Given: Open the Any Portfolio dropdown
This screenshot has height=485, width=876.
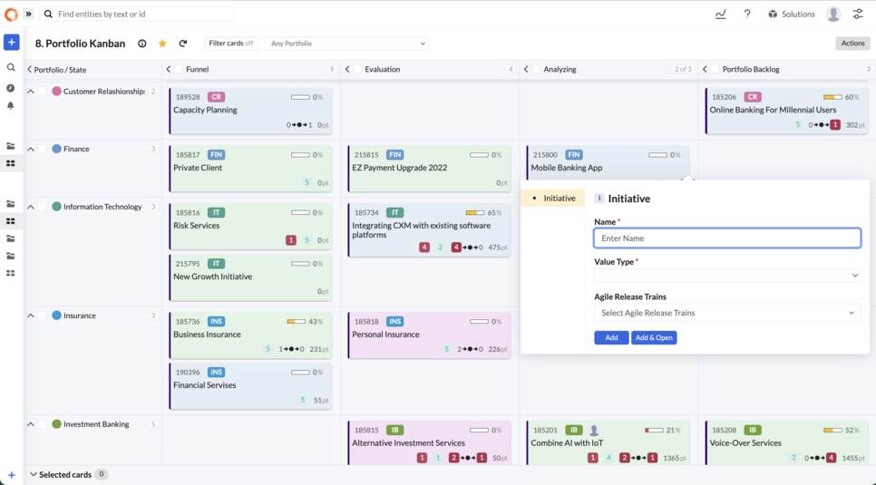Looking at the screenshot, I should point(346,44).
